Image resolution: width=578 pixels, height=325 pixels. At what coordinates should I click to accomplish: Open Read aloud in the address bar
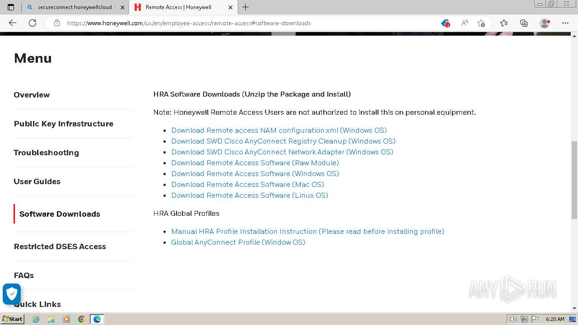pos(464,23)
